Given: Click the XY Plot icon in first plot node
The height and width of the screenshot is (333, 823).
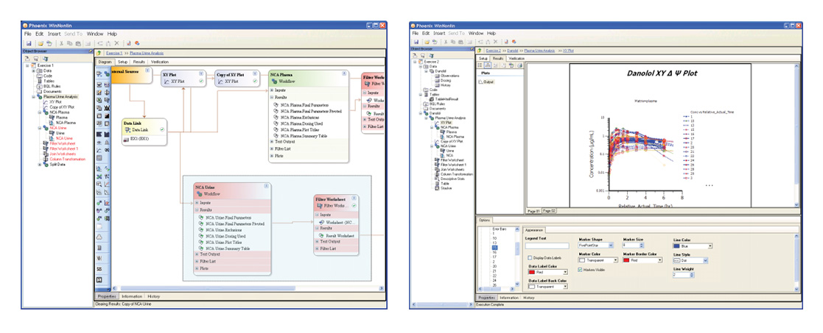Looking at the screenshot, I should click(166, 82).
